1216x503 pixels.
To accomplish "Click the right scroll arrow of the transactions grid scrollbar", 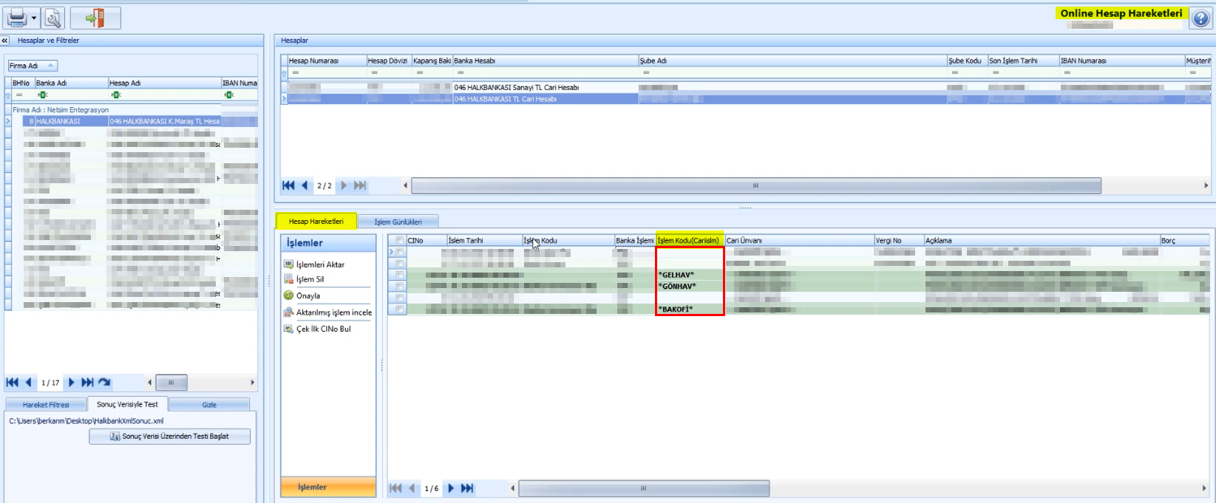I will point(1206,488).
